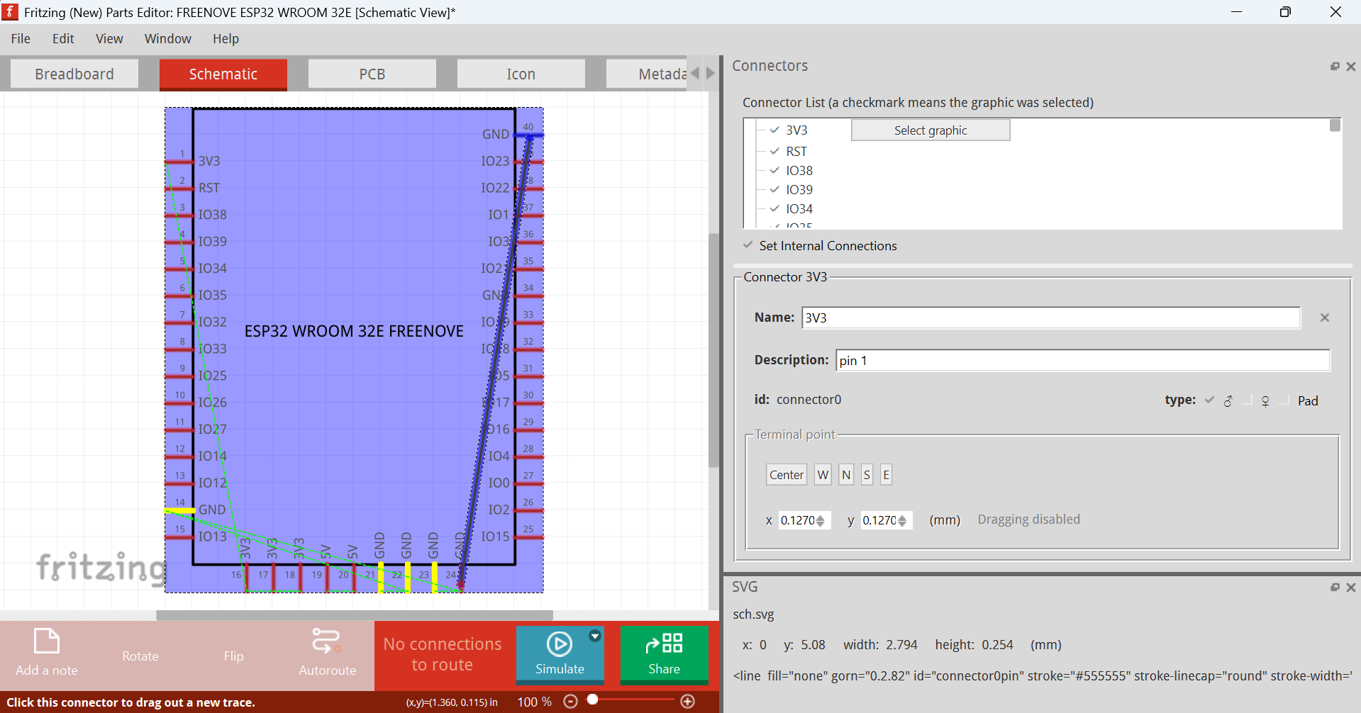
Task: Select RST in the connector list
Action: point(796,152)
